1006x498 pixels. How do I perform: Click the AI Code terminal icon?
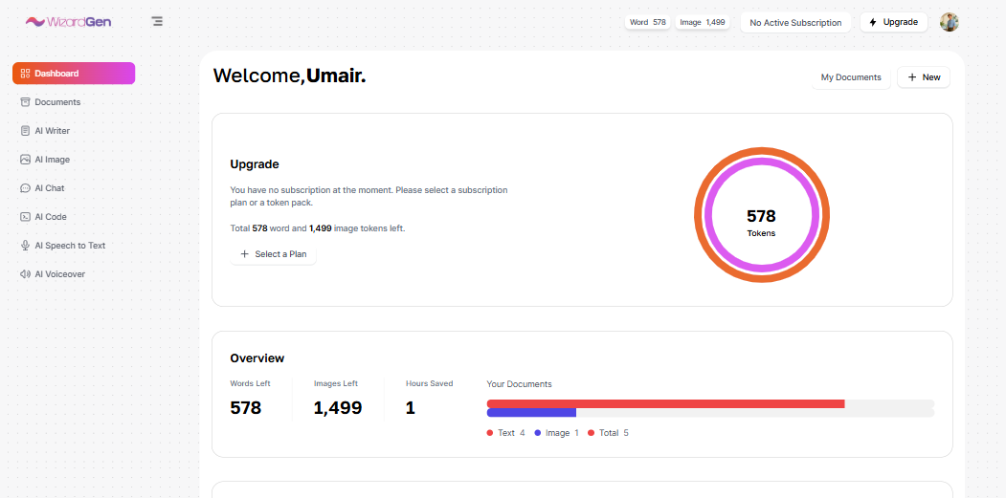click(25, 217)
